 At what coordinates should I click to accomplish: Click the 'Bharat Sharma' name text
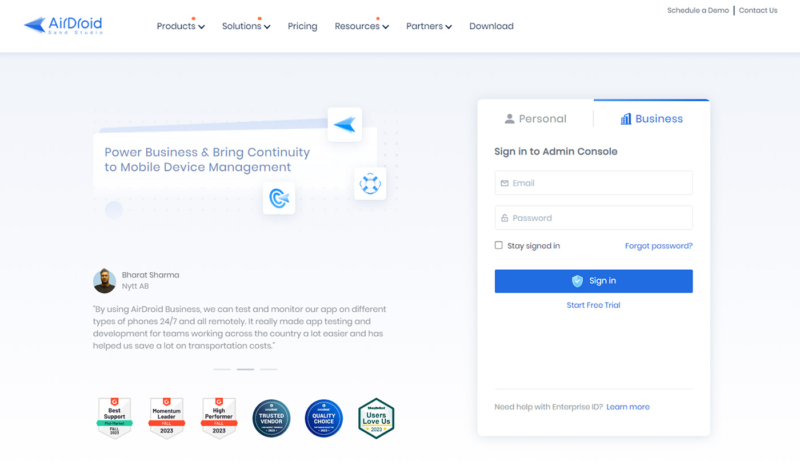(x=151, y=275)
